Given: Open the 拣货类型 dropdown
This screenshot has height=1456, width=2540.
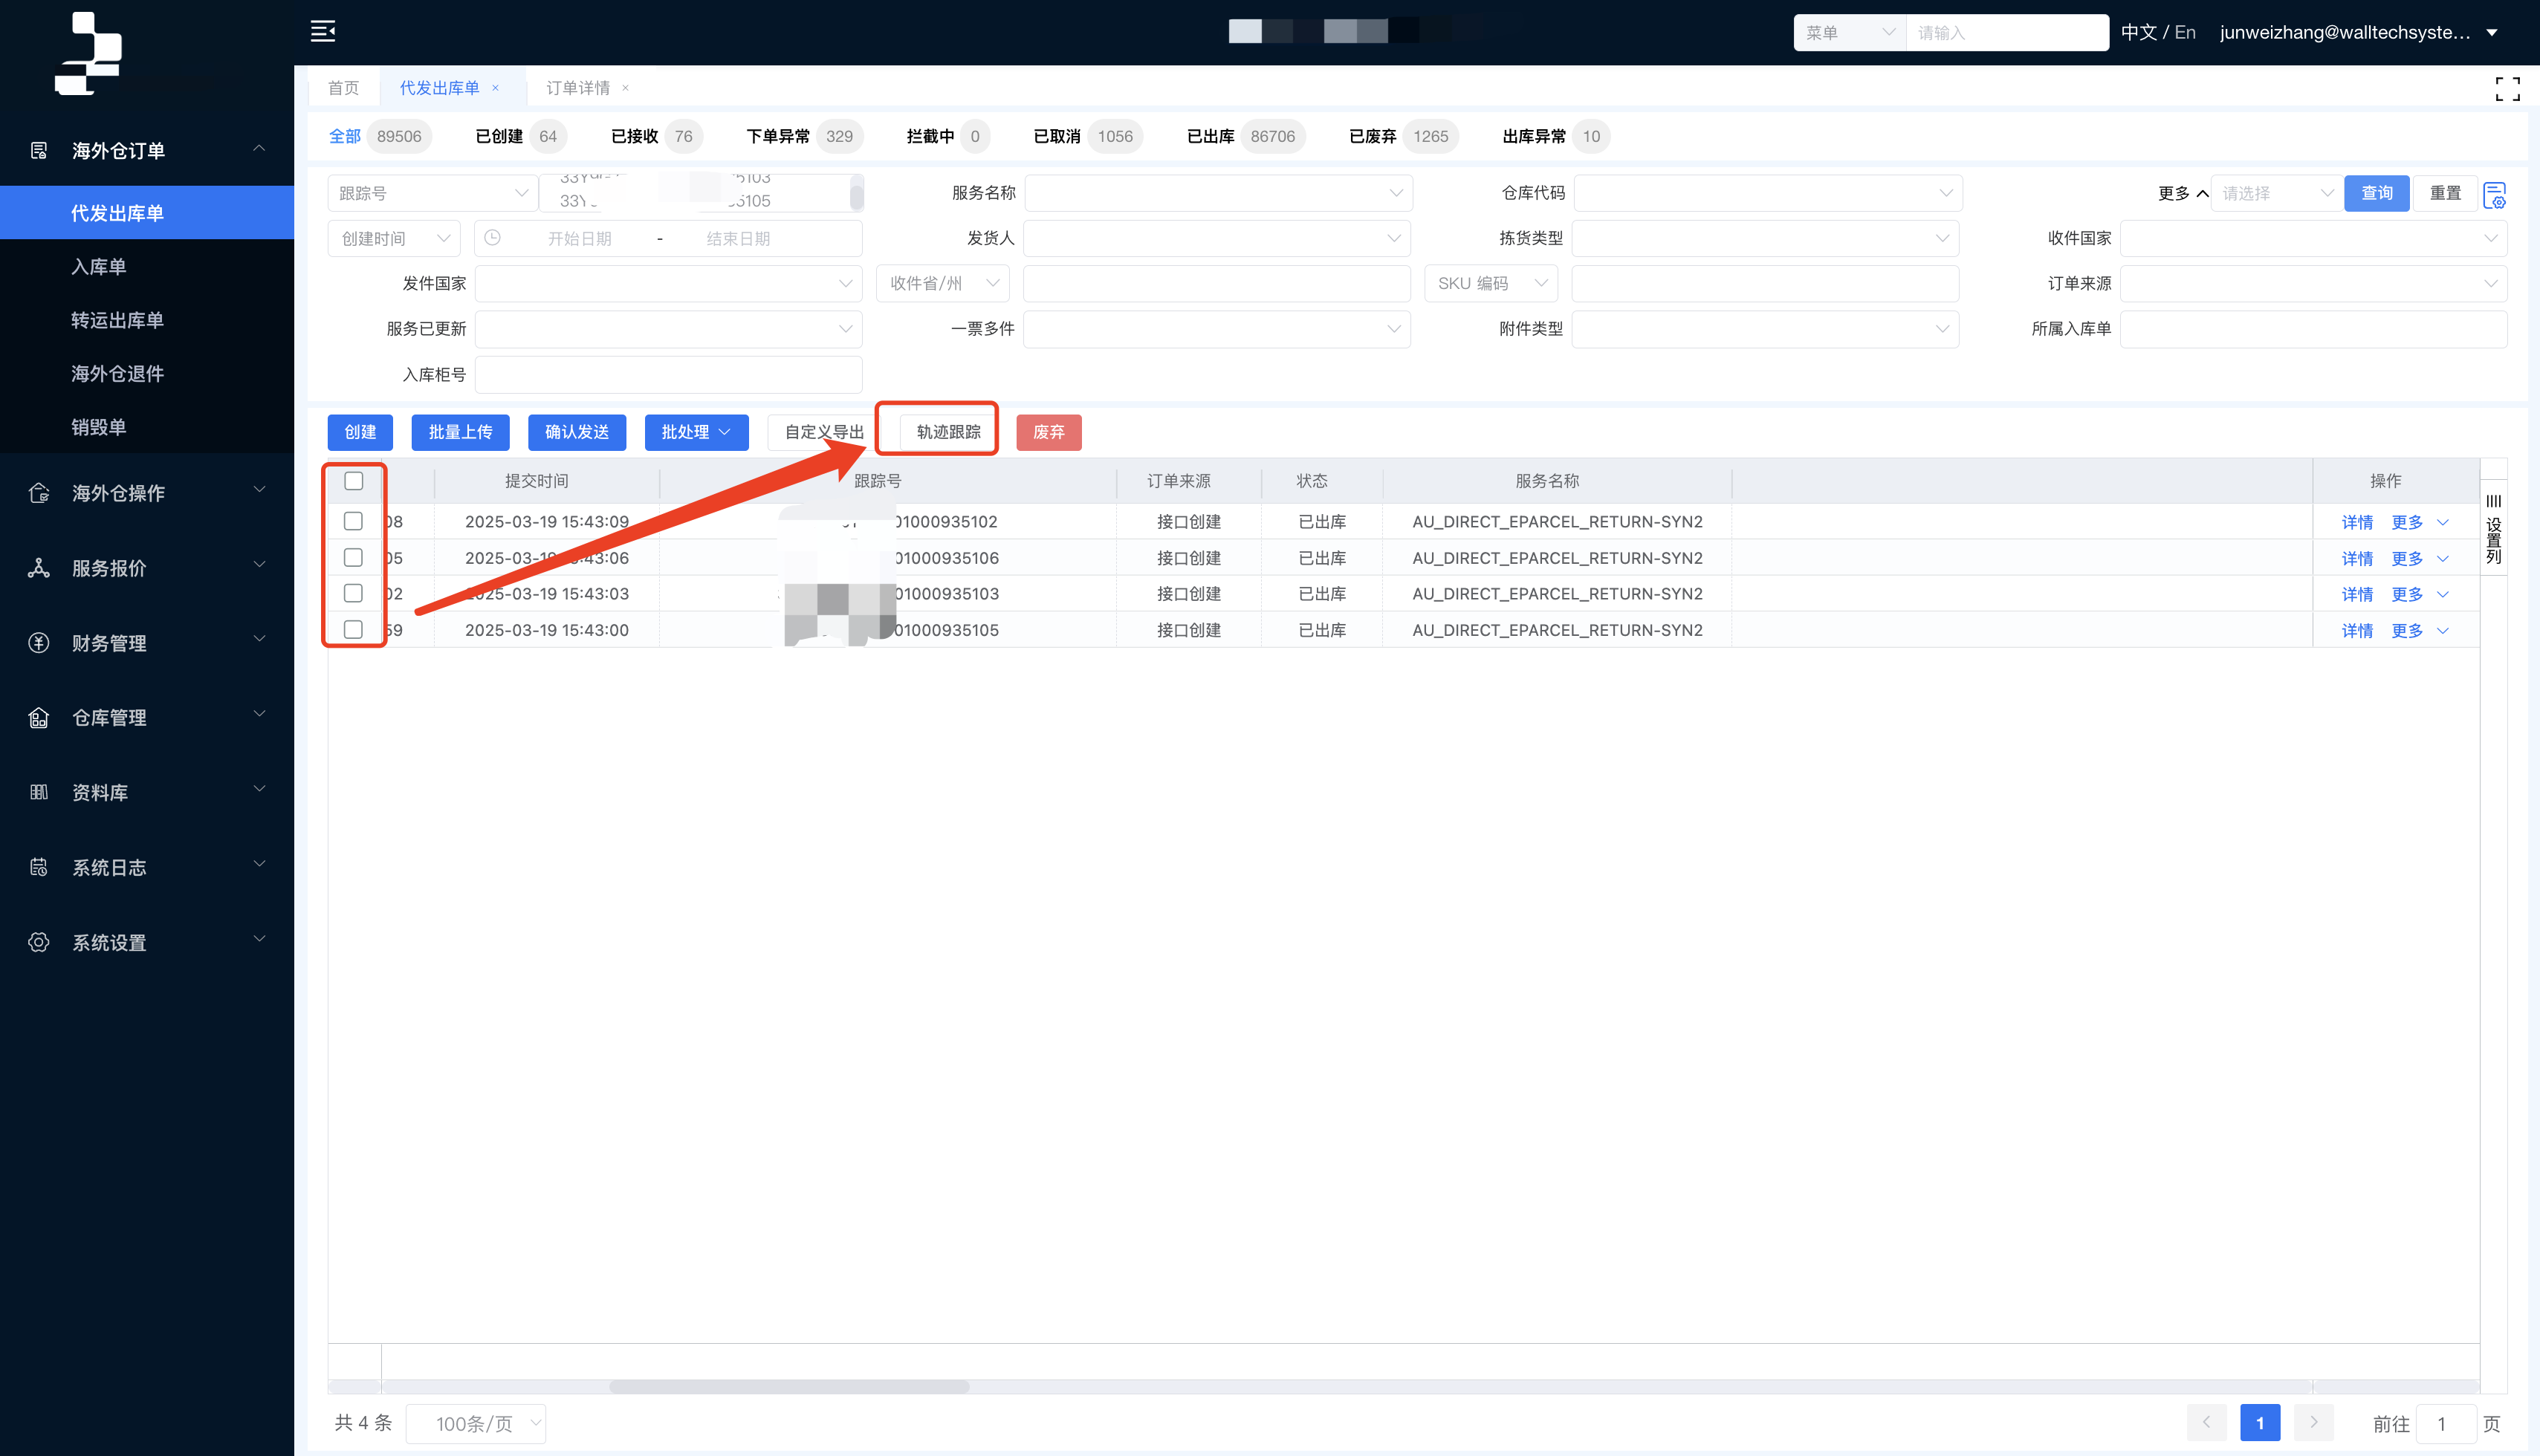Looking at the screenshot, I should [1765, 238].
